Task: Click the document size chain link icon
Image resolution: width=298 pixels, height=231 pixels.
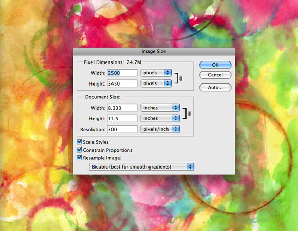Action: (189, 113)
